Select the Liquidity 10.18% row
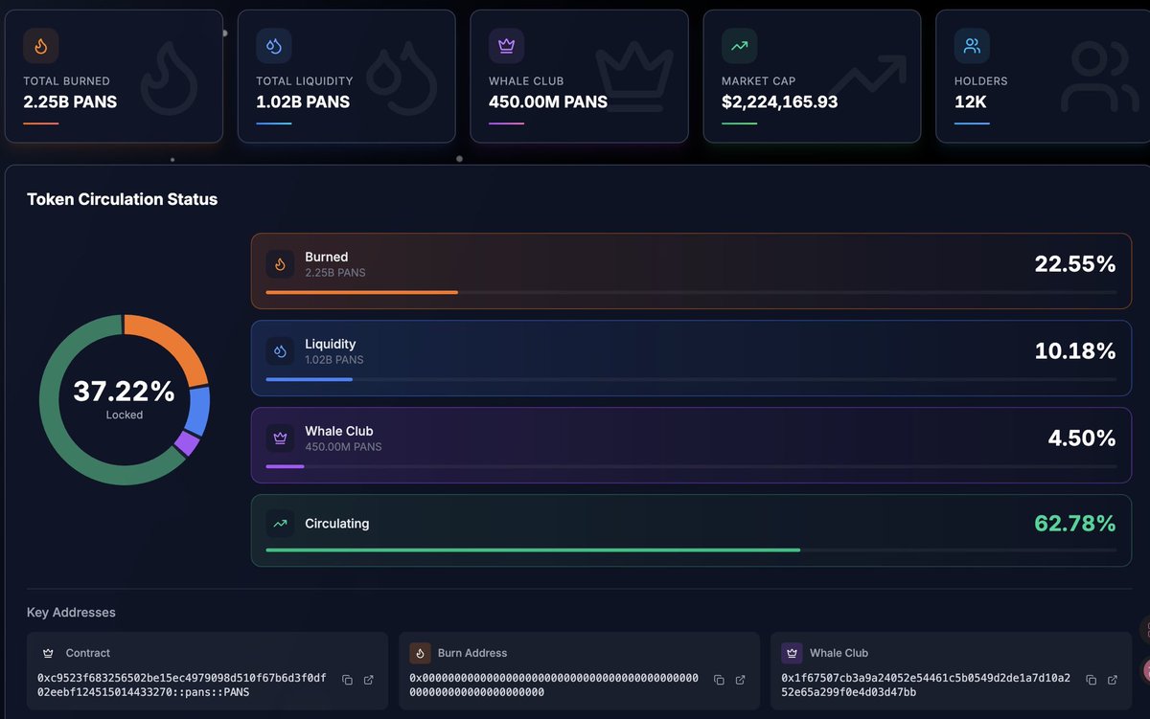1150x719 pixels. [690, 358]
